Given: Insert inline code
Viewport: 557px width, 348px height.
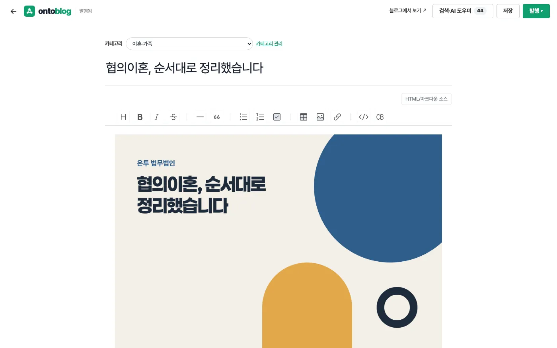Looking at the screenshot, I should 364,117.
